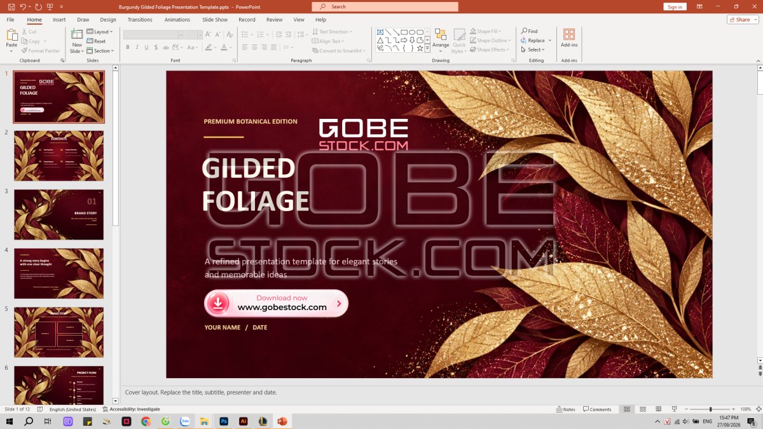Switch to Slide Sorter view icon
The height and width of the screenshot is (429, 763).
643,409
